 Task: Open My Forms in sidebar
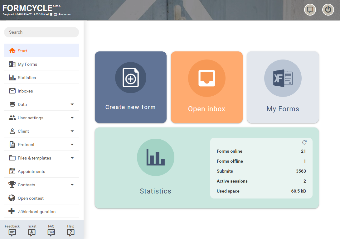(x=27, y=64)
